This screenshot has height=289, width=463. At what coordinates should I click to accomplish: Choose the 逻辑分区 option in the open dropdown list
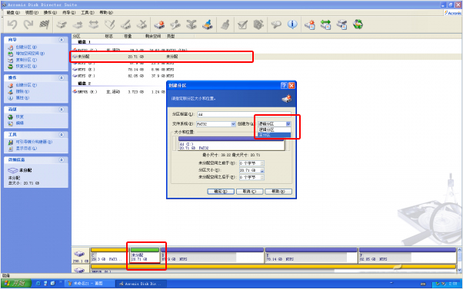click(x=275, y=130)
